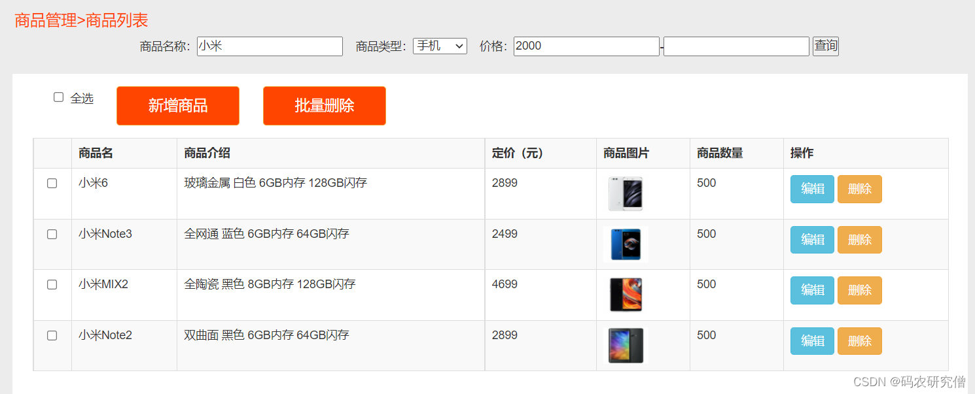Edit the 小米MIX2 product via 编辑
The height and width of the screenshot is (394, 975).
812,290
